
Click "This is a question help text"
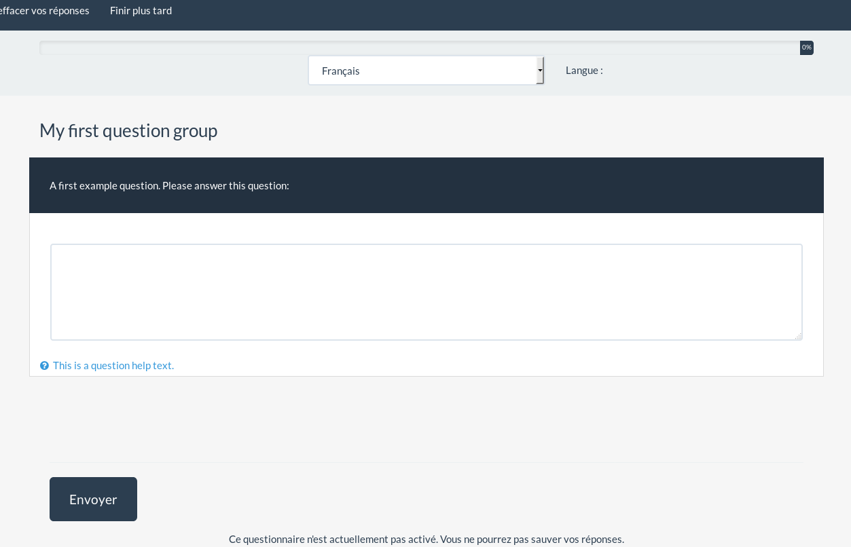coord(113,366)
